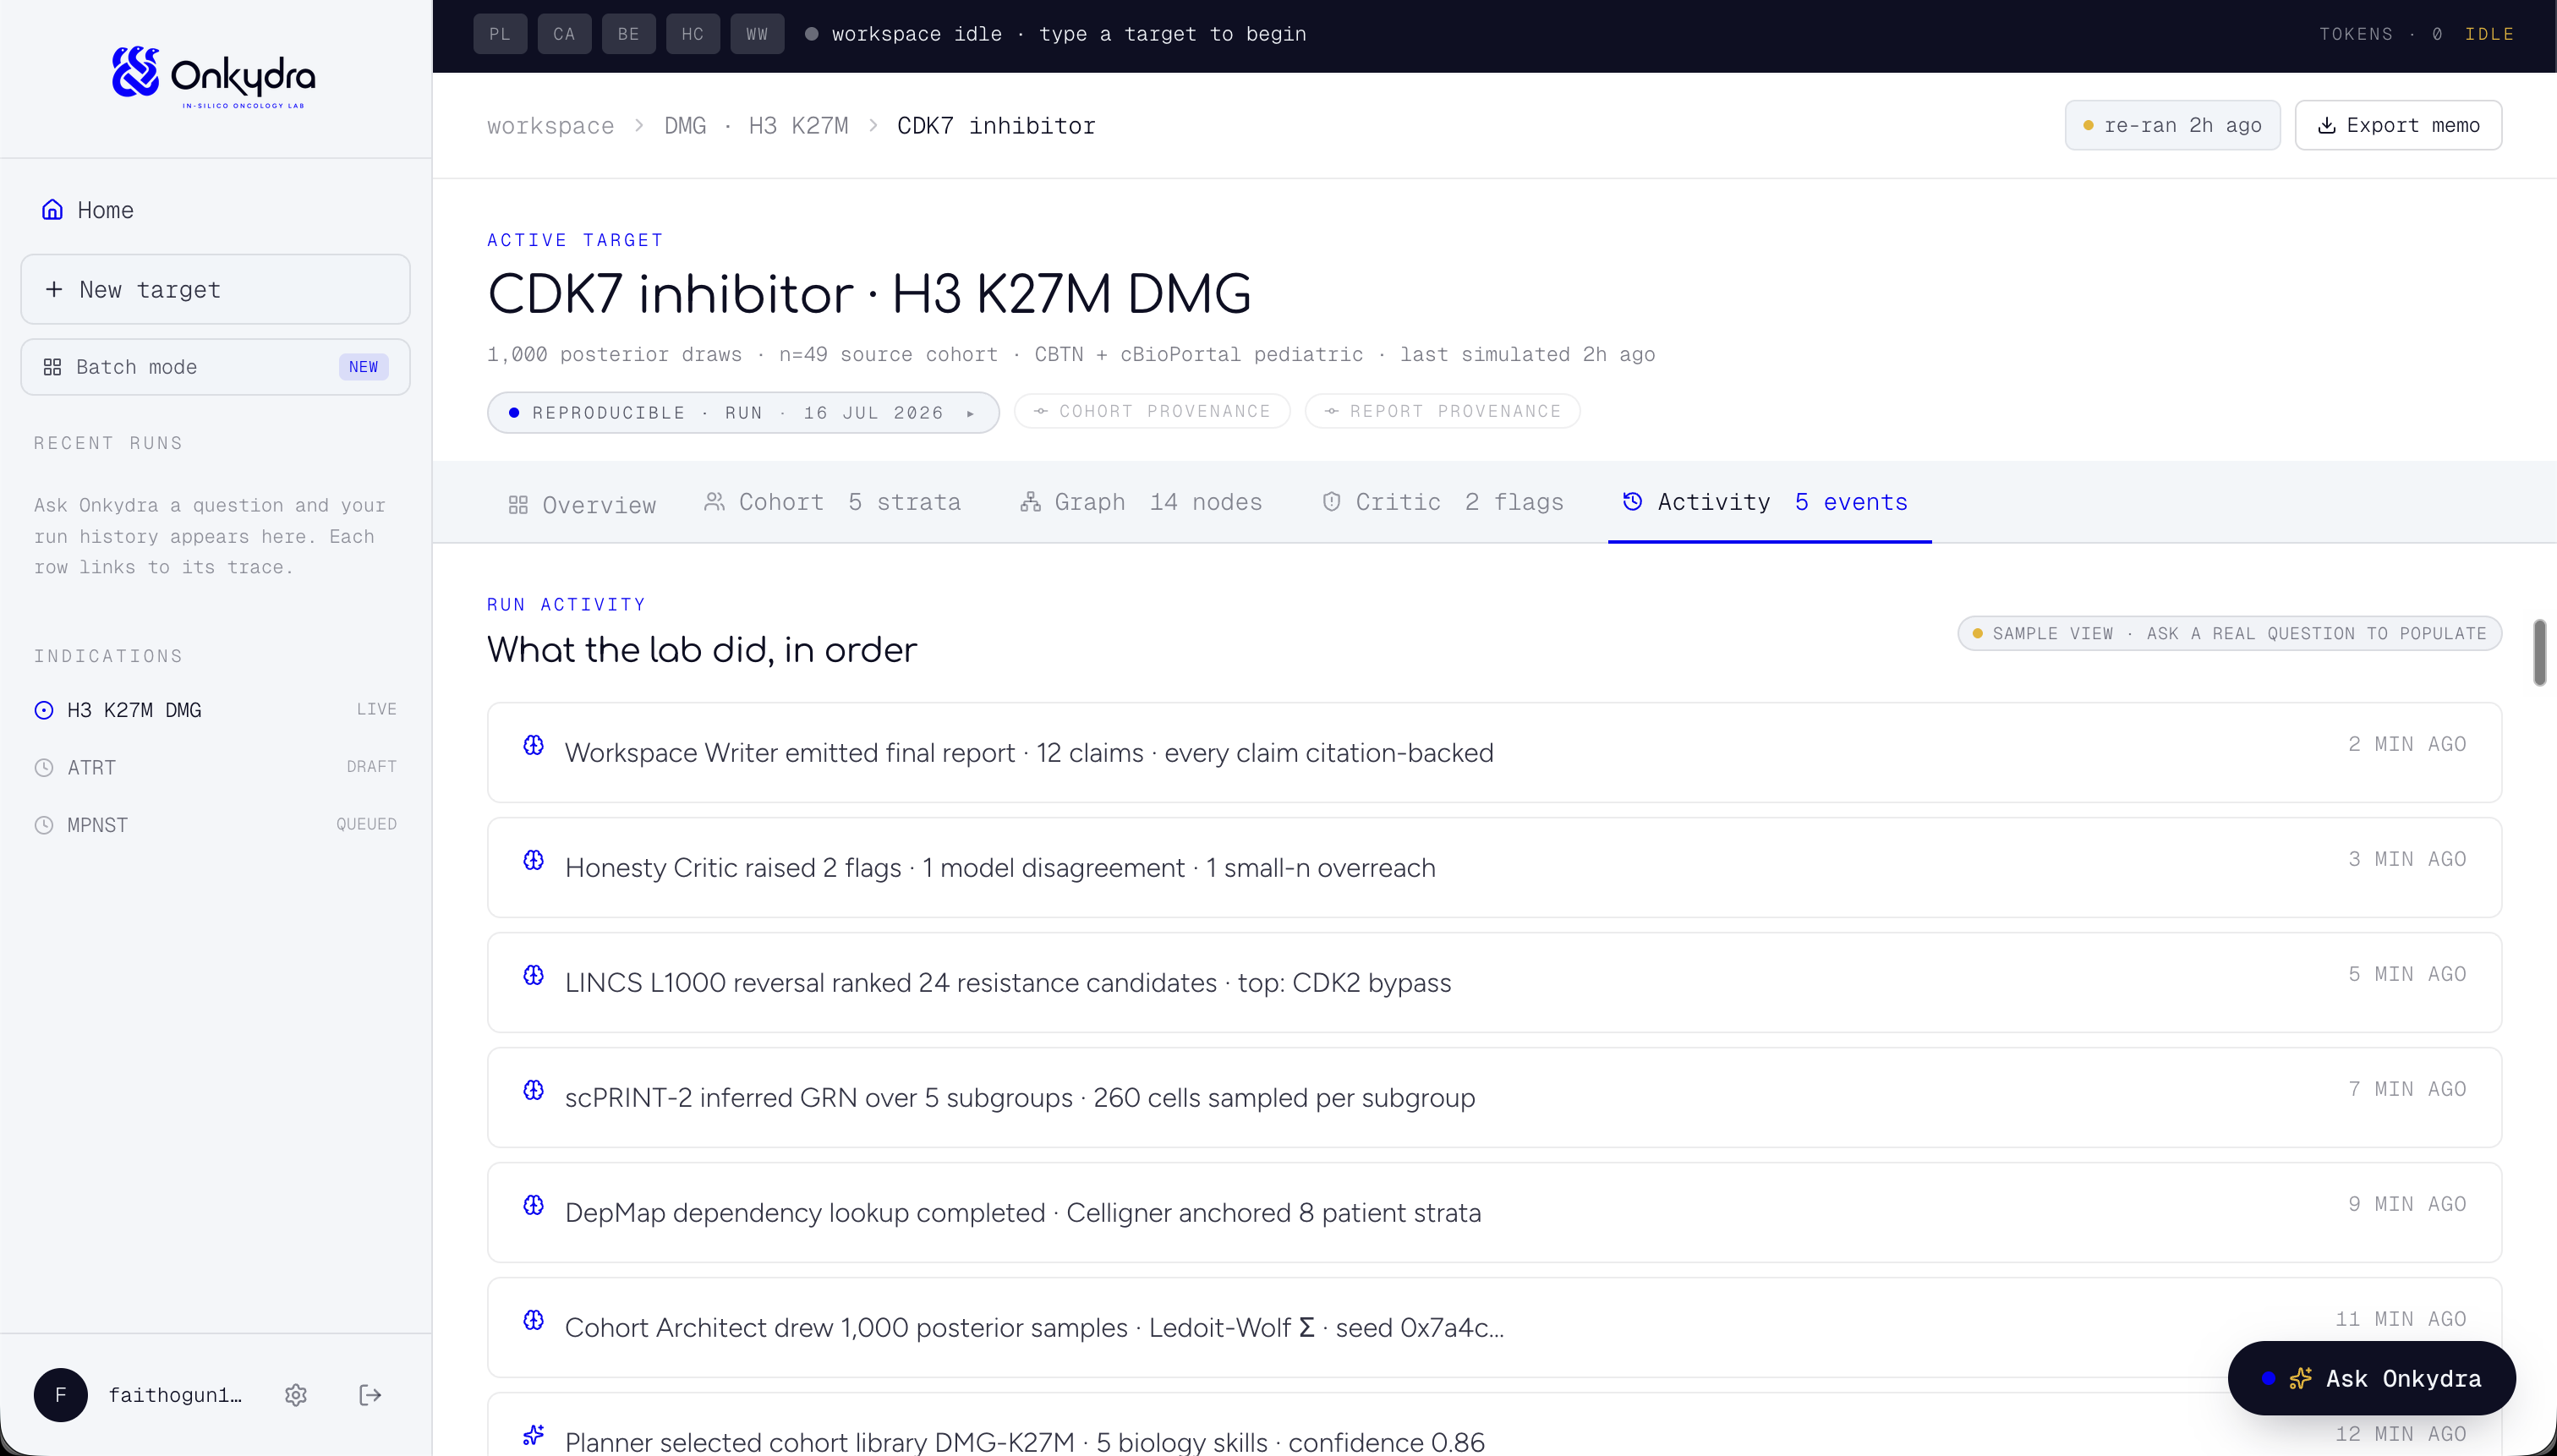
Task: Click the user avatar F
Action: (x=60, y=1394)
